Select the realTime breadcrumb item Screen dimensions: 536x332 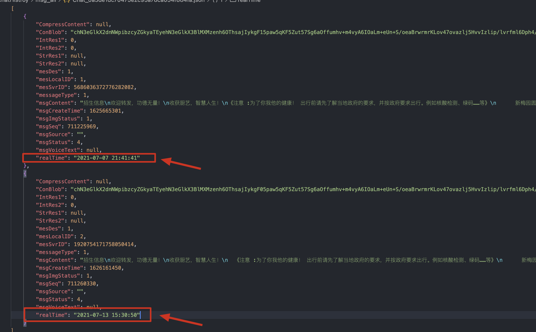pyautogui.click(x=249, y=1)
